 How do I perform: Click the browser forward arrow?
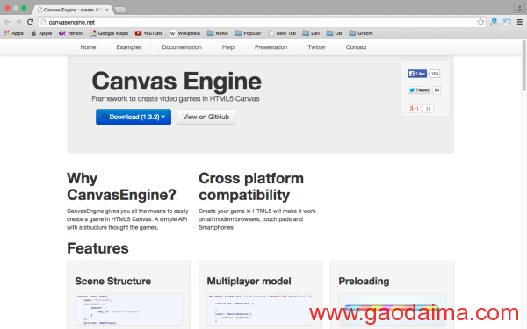coord(18,22)
